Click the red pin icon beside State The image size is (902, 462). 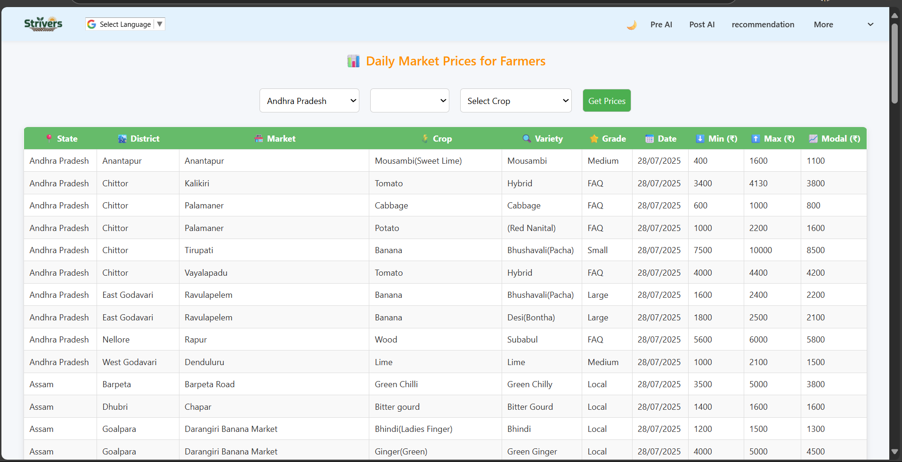tap(49, 138)
